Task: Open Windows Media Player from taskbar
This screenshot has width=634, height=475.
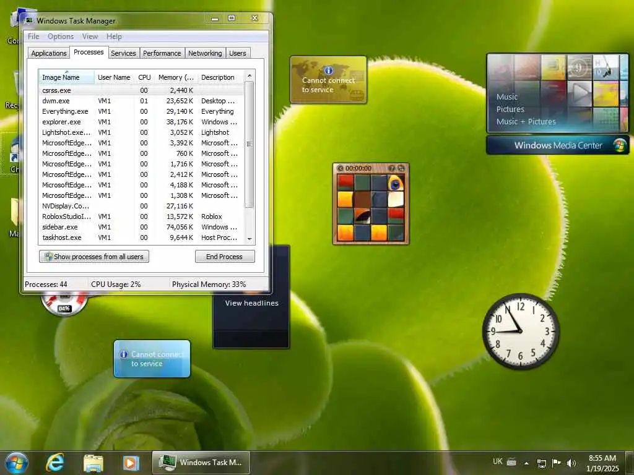Action: coord(131,463)
